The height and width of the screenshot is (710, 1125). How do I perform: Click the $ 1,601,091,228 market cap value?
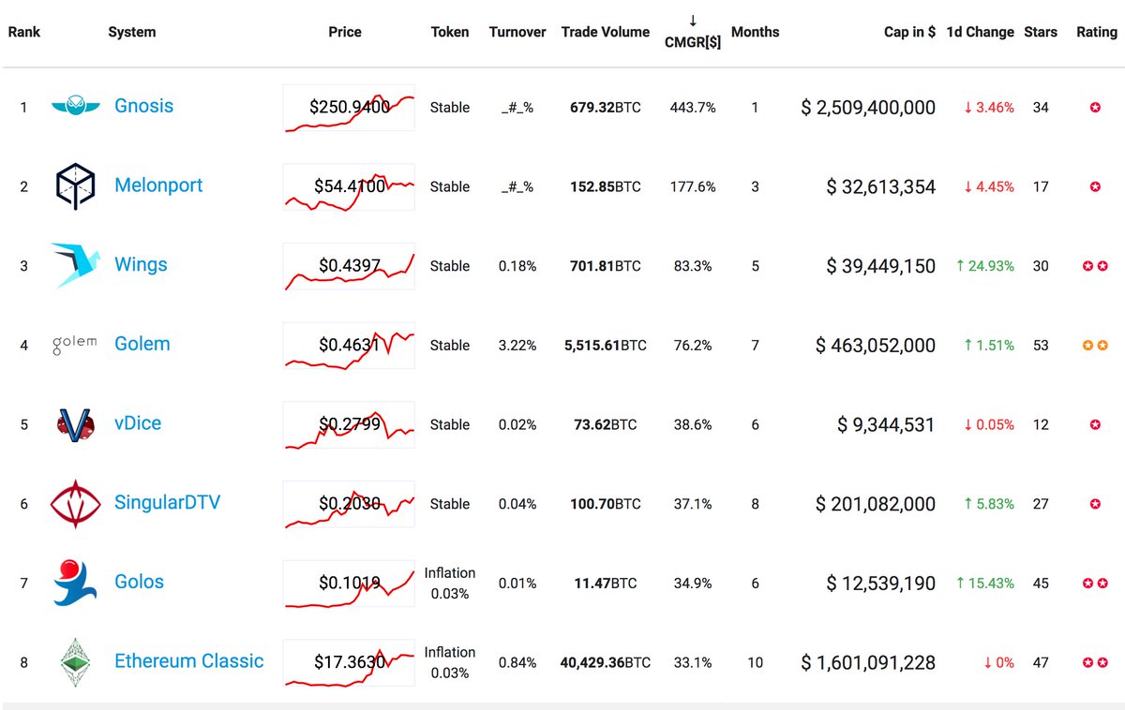point(868,662)
